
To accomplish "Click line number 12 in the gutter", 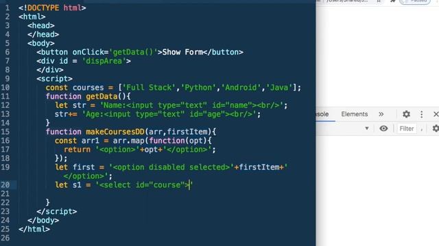I will click(5, 105).
